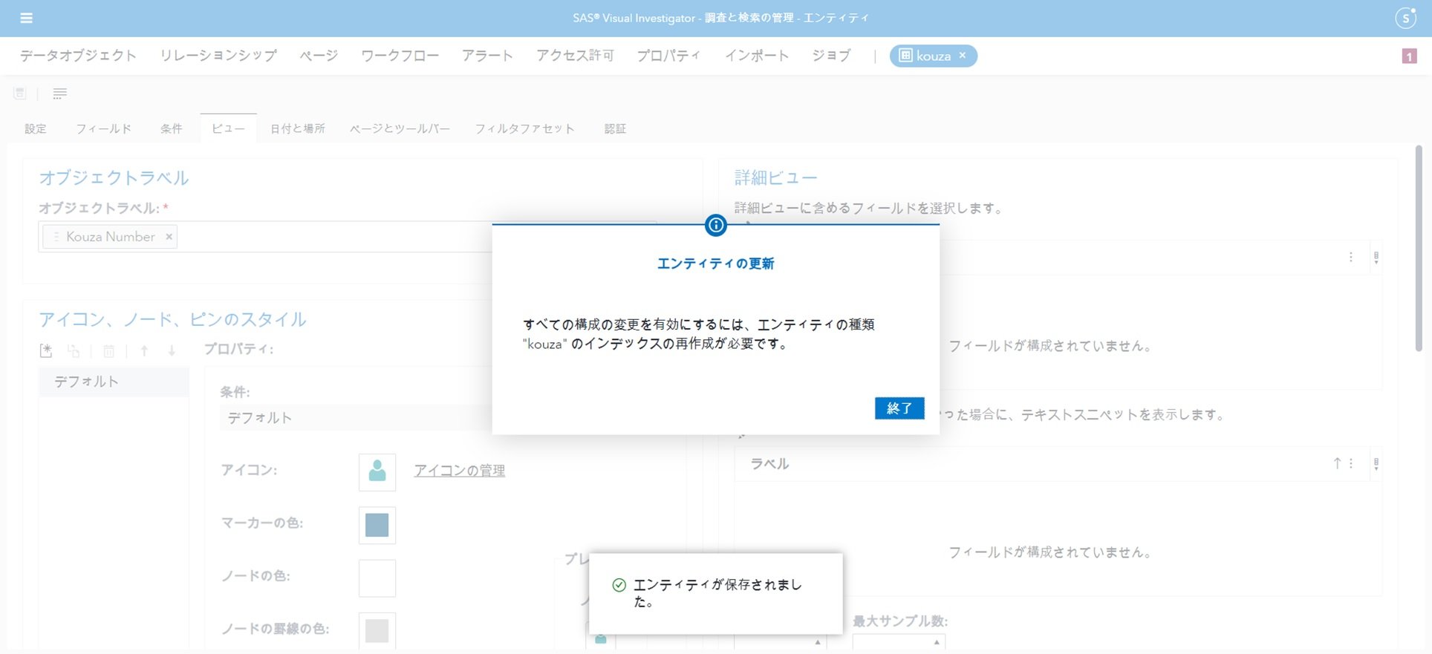The height and width of the screenshot is (654, 1432).
Task: Click the info icon on dialog
Action: click(715, 225)
